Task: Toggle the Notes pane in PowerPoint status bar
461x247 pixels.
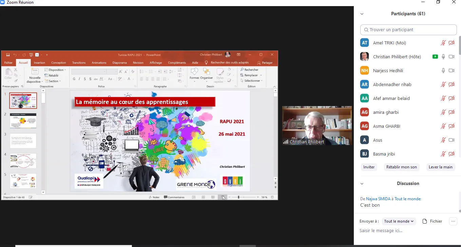Action: coord(154,197)
